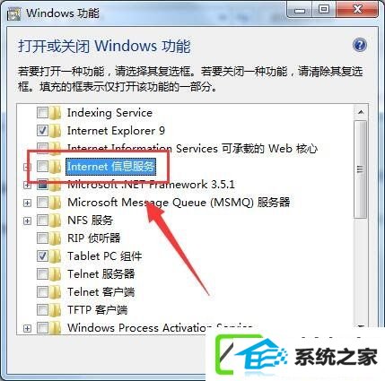Select the Indexing Service list item

coord(109,113)
